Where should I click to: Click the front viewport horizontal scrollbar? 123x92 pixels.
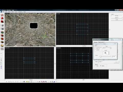coord(82,80)
